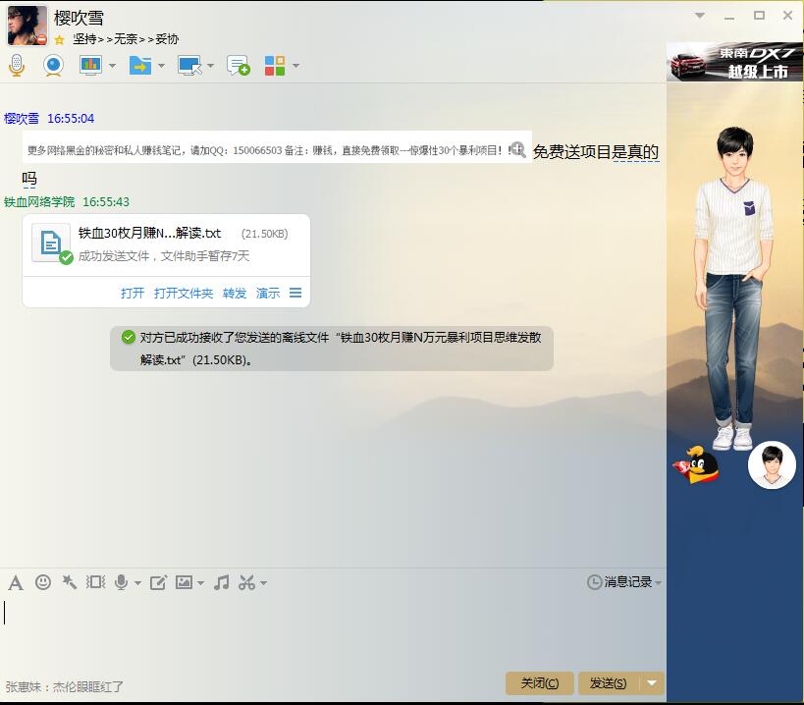Click the txt file document icon
Image resolution: width=804 pixels, height=705 pixels.
[51, 244]
